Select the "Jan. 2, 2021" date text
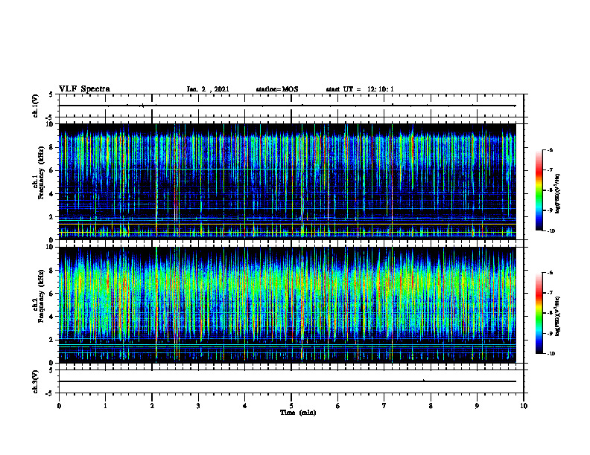This screenshot has width=590, height=455. [208, 89]
